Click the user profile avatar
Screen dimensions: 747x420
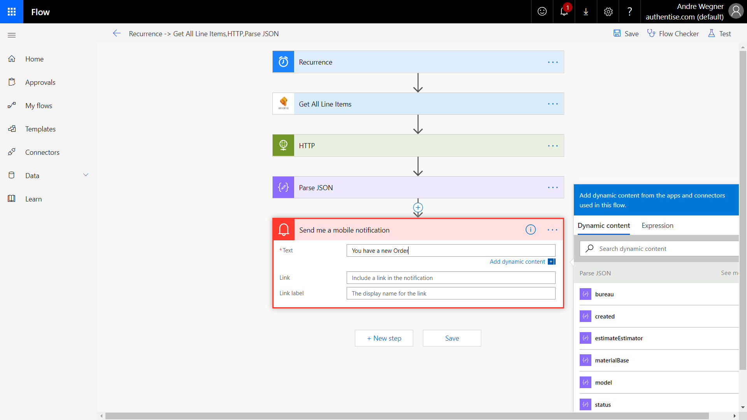pyautogui.click(x=736, y=11)
